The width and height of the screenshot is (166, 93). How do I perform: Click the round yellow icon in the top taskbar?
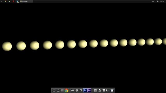coord(5,1)
